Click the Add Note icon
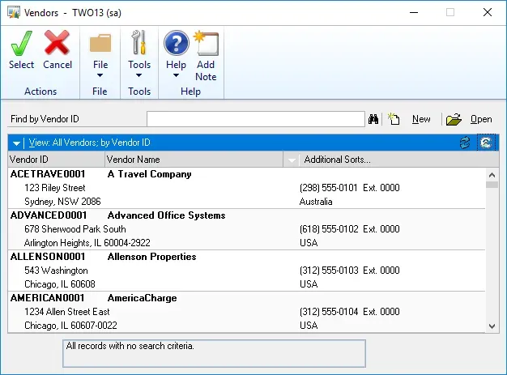The height and width of the screenshot is (375, 507). point(206,43)
